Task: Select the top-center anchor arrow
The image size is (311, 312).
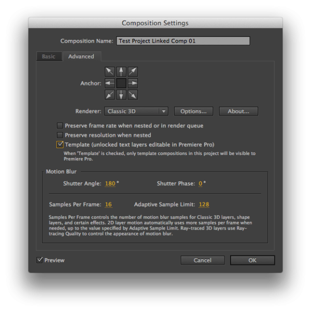Action: pos(121,72)
